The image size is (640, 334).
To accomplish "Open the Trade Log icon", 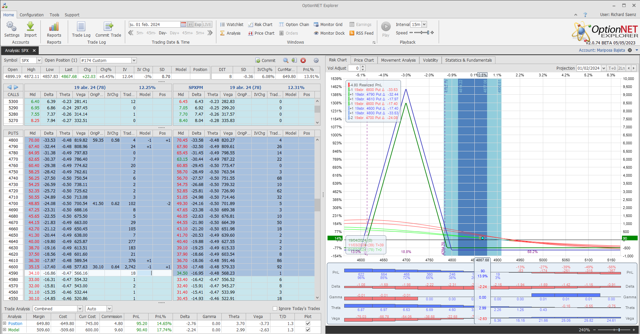I will point(81,27).
